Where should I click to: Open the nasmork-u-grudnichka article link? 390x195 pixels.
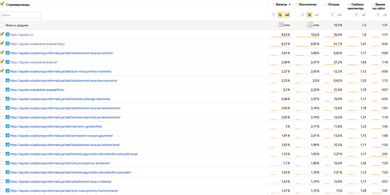[56, 126]
